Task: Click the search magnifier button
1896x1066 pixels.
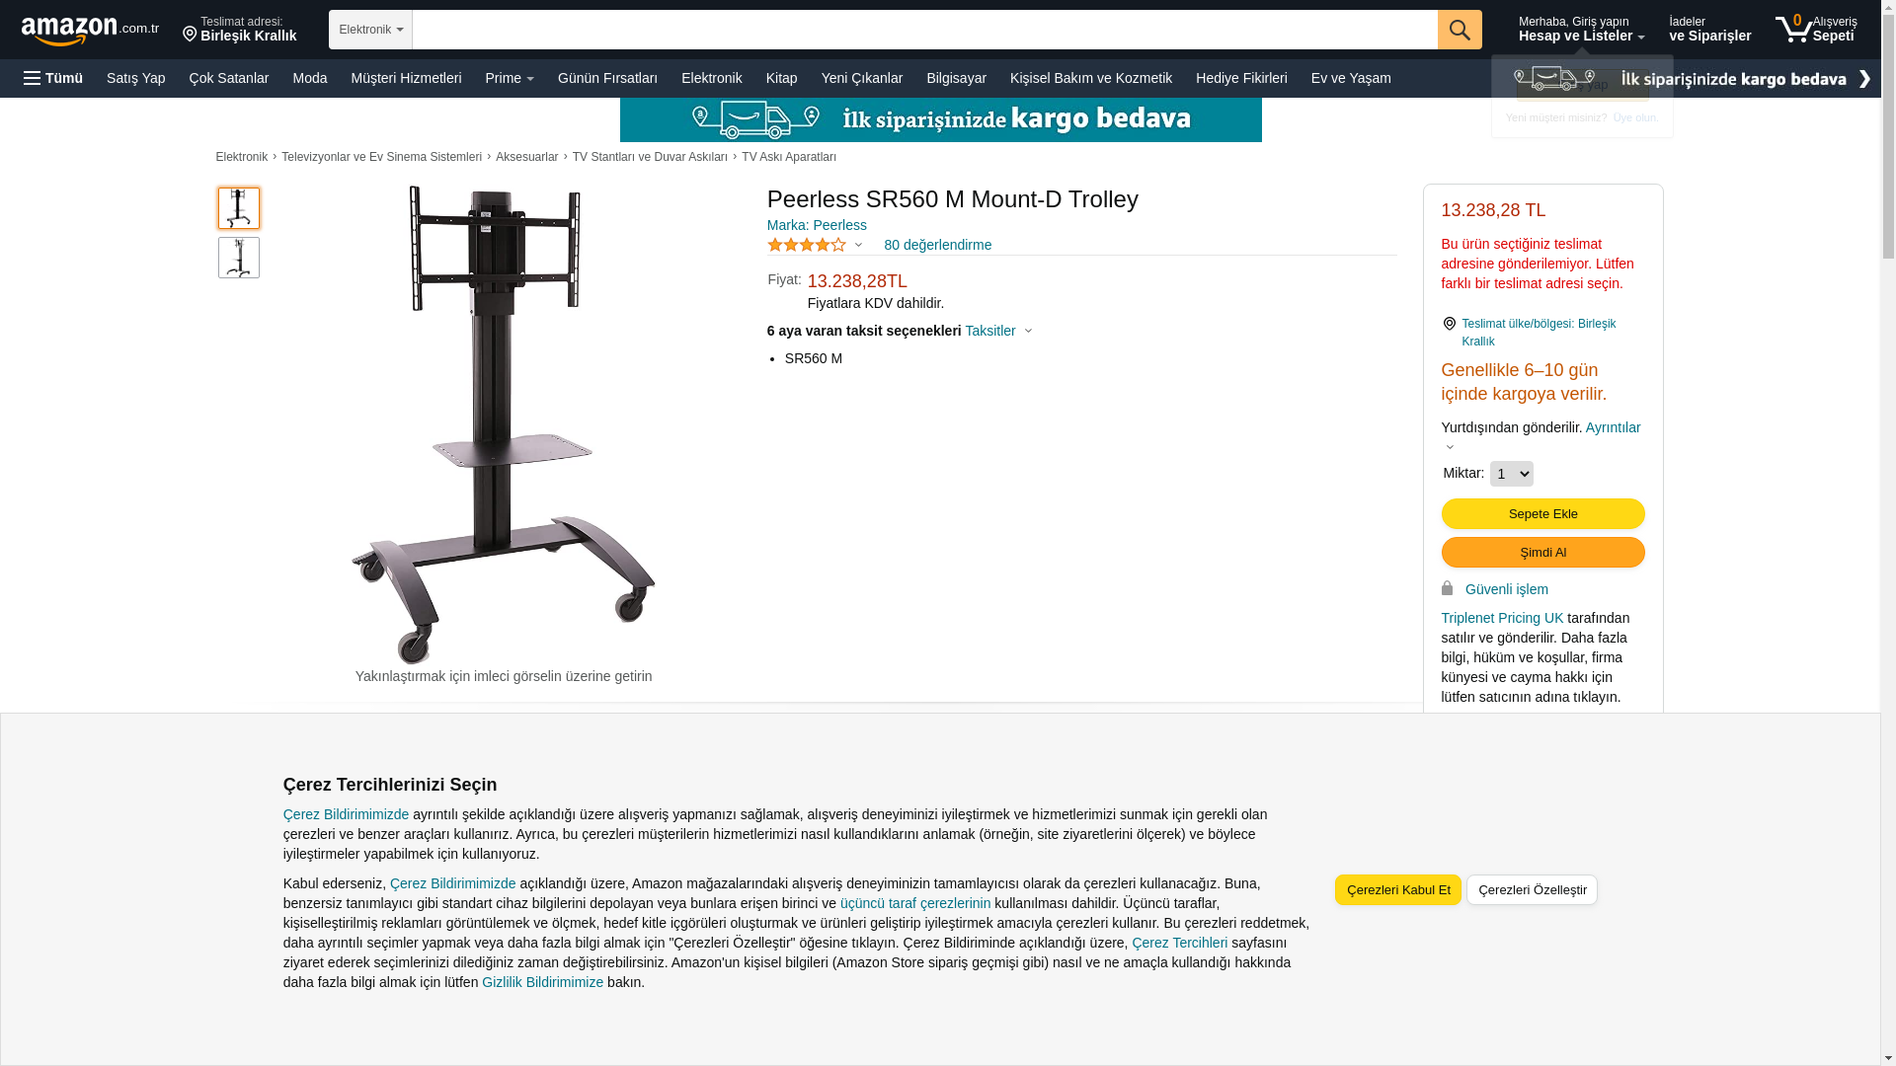Action: (x=1459, y=30)
